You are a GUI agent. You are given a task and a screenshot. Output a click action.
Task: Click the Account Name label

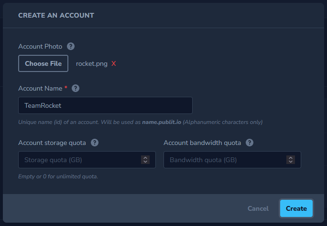point(40,88)
